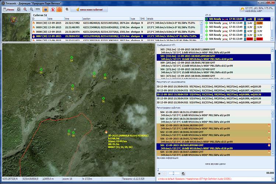Click the blue battery icon of S04
276x184 pixels.
coord(245,31)
